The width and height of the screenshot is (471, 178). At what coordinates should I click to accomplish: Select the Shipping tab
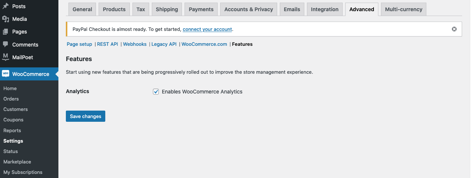pyautogui.click(x=167, y=9)
